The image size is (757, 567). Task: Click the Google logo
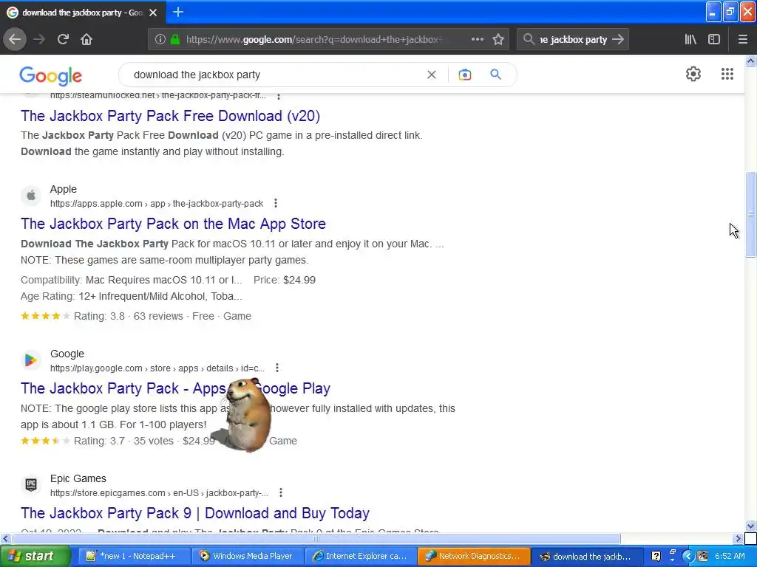tap(51, 76)
